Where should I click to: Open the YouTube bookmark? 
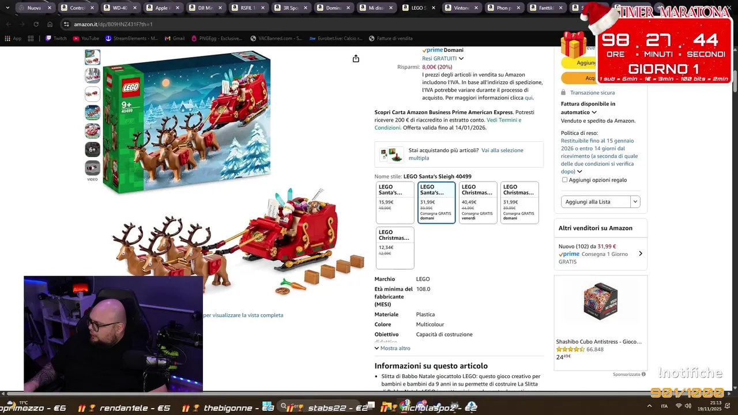pyautogui.click(x=86, y=39)
